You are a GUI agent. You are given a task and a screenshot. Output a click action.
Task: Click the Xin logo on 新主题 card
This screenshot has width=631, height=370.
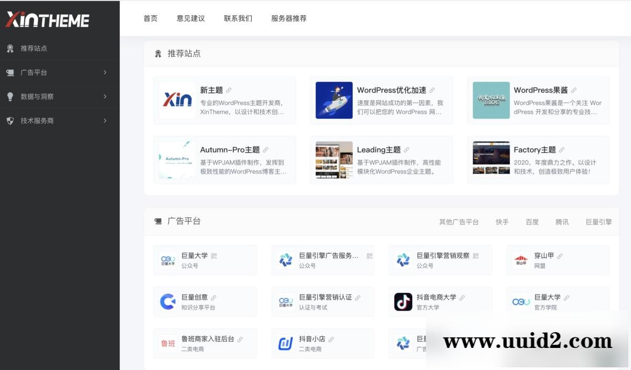point(176,100)
